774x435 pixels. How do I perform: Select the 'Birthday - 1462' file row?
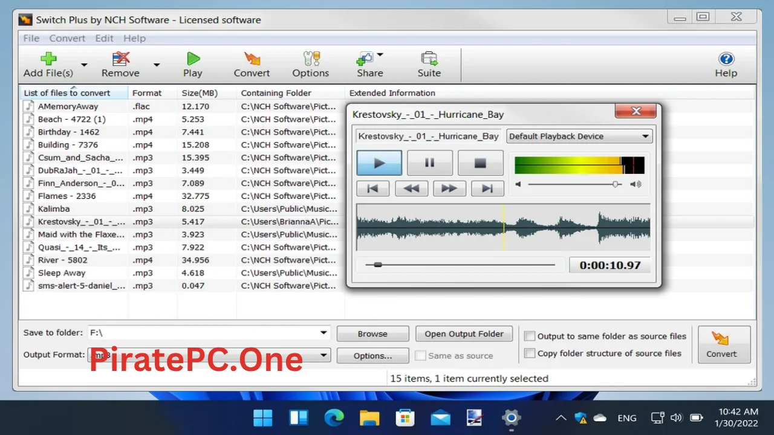pyautogui.click(x=387, y=132)
